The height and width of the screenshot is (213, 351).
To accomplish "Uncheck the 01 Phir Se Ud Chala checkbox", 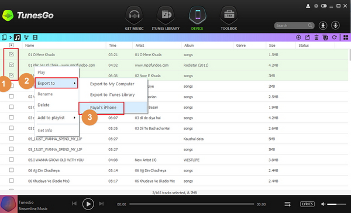I will (x=12, y=65).
